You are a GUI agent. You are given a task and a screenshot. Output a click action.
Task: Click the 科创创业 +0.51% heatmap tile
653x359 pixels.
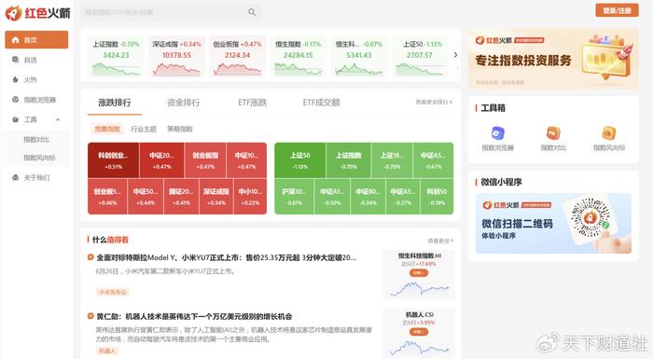coord(113,160)
